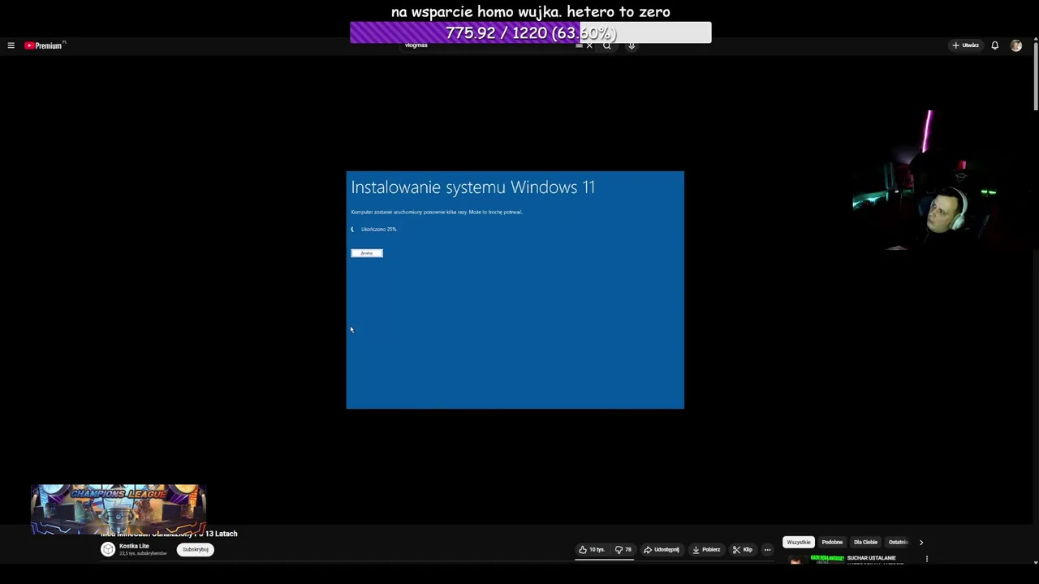Click the Ukończono 25% progress text
The height and width of the screenshot is (584, 1039).
379,229
